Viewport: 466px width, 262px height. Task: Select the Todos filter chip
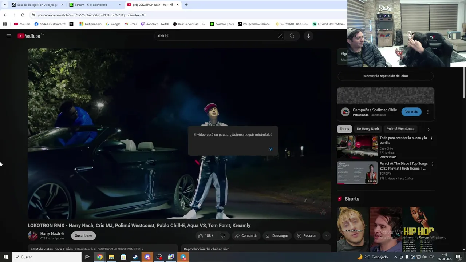pos(344,129)
